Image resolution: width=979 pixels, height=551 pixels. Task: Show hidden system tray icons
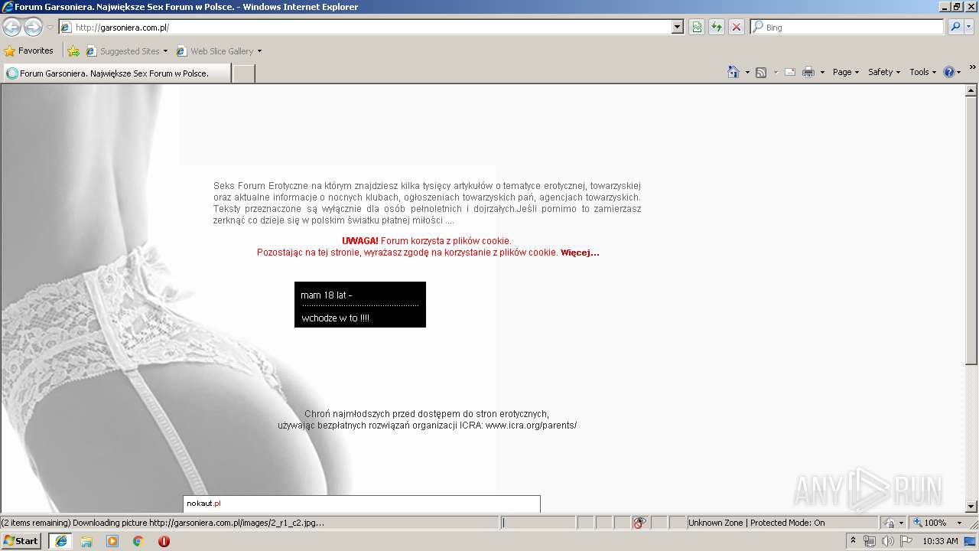[854, 541]
